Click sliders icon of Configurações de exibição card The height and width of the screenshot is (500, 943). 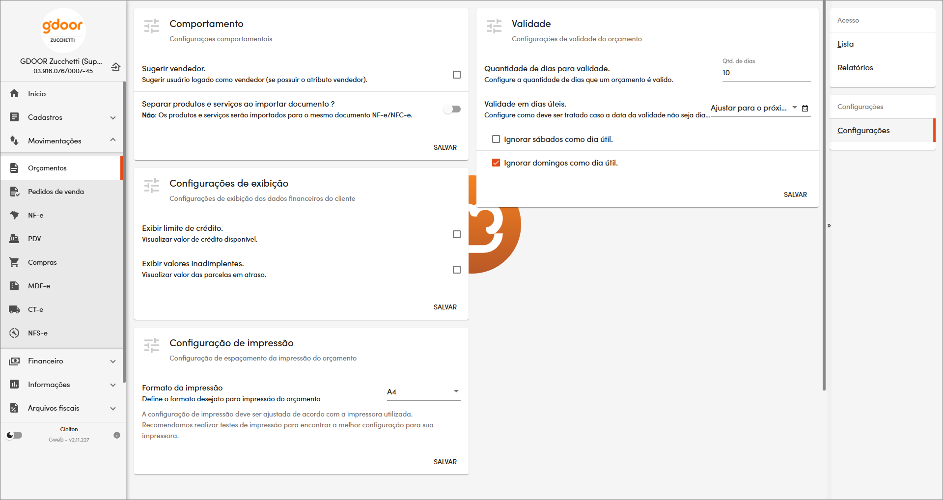[152, 185]
